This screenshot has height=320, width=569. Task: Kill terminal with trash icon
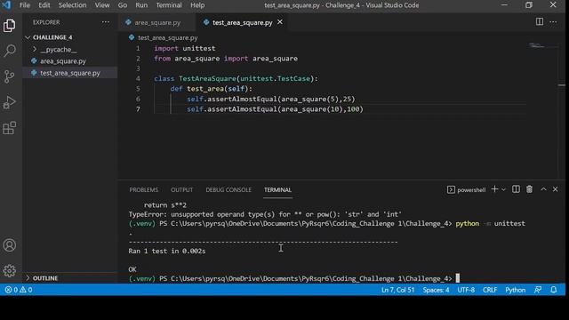pos(530,189)
